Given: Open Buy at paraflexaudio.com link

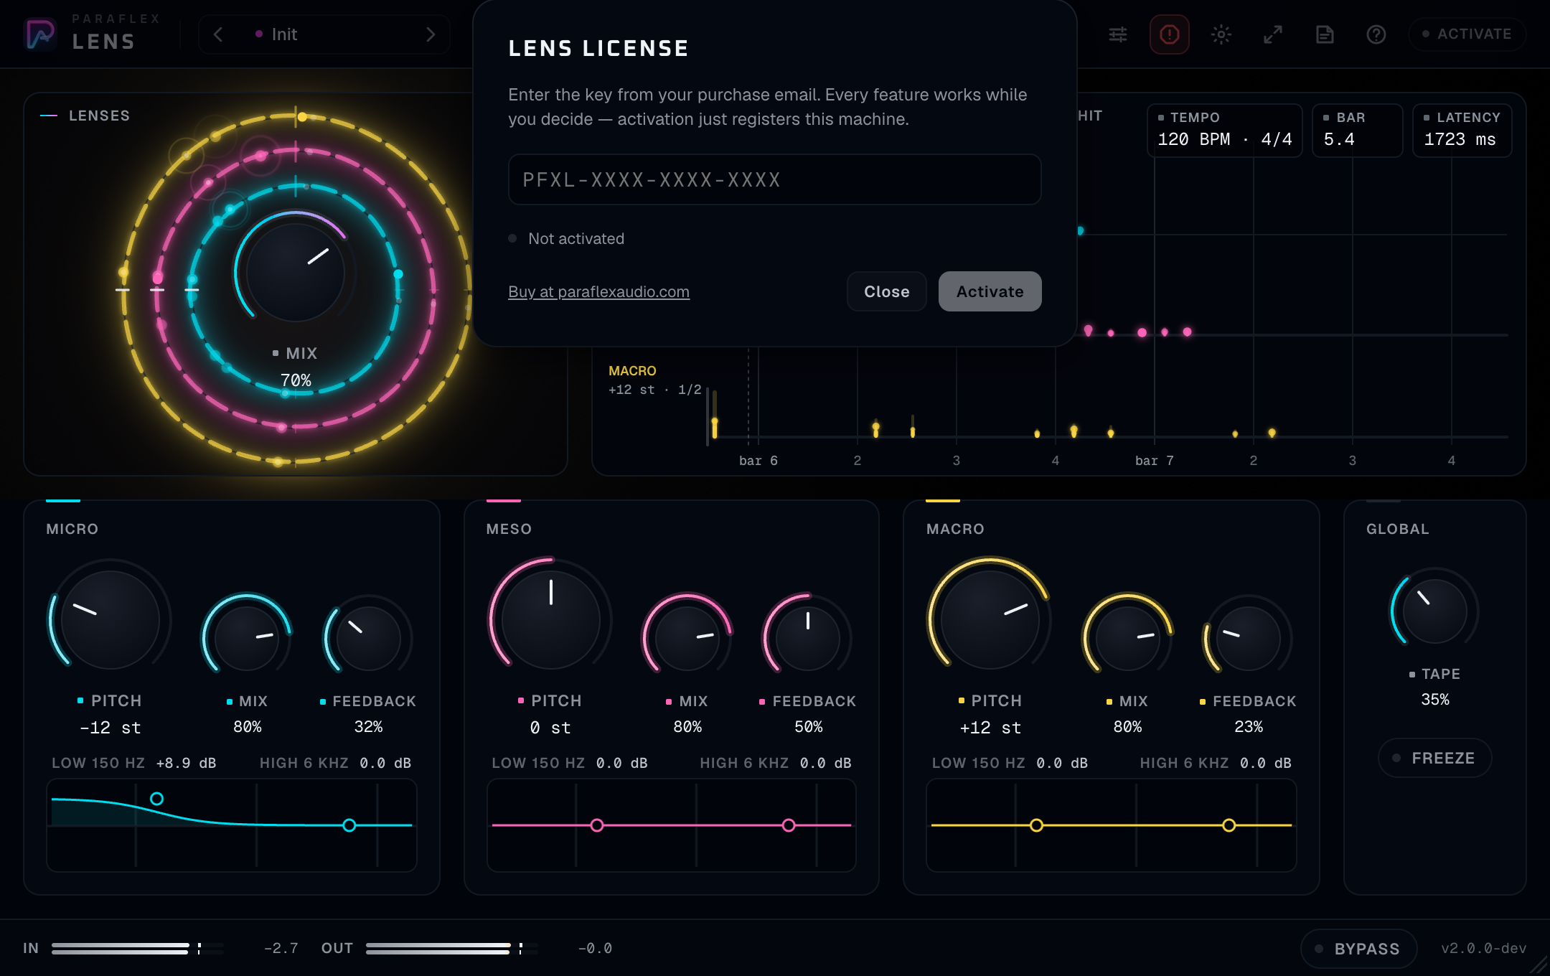Looking at the screenshot, I should pos(598,291).
